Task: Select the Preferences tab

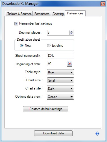Action: pyautogui.click(x=75, y=13)
